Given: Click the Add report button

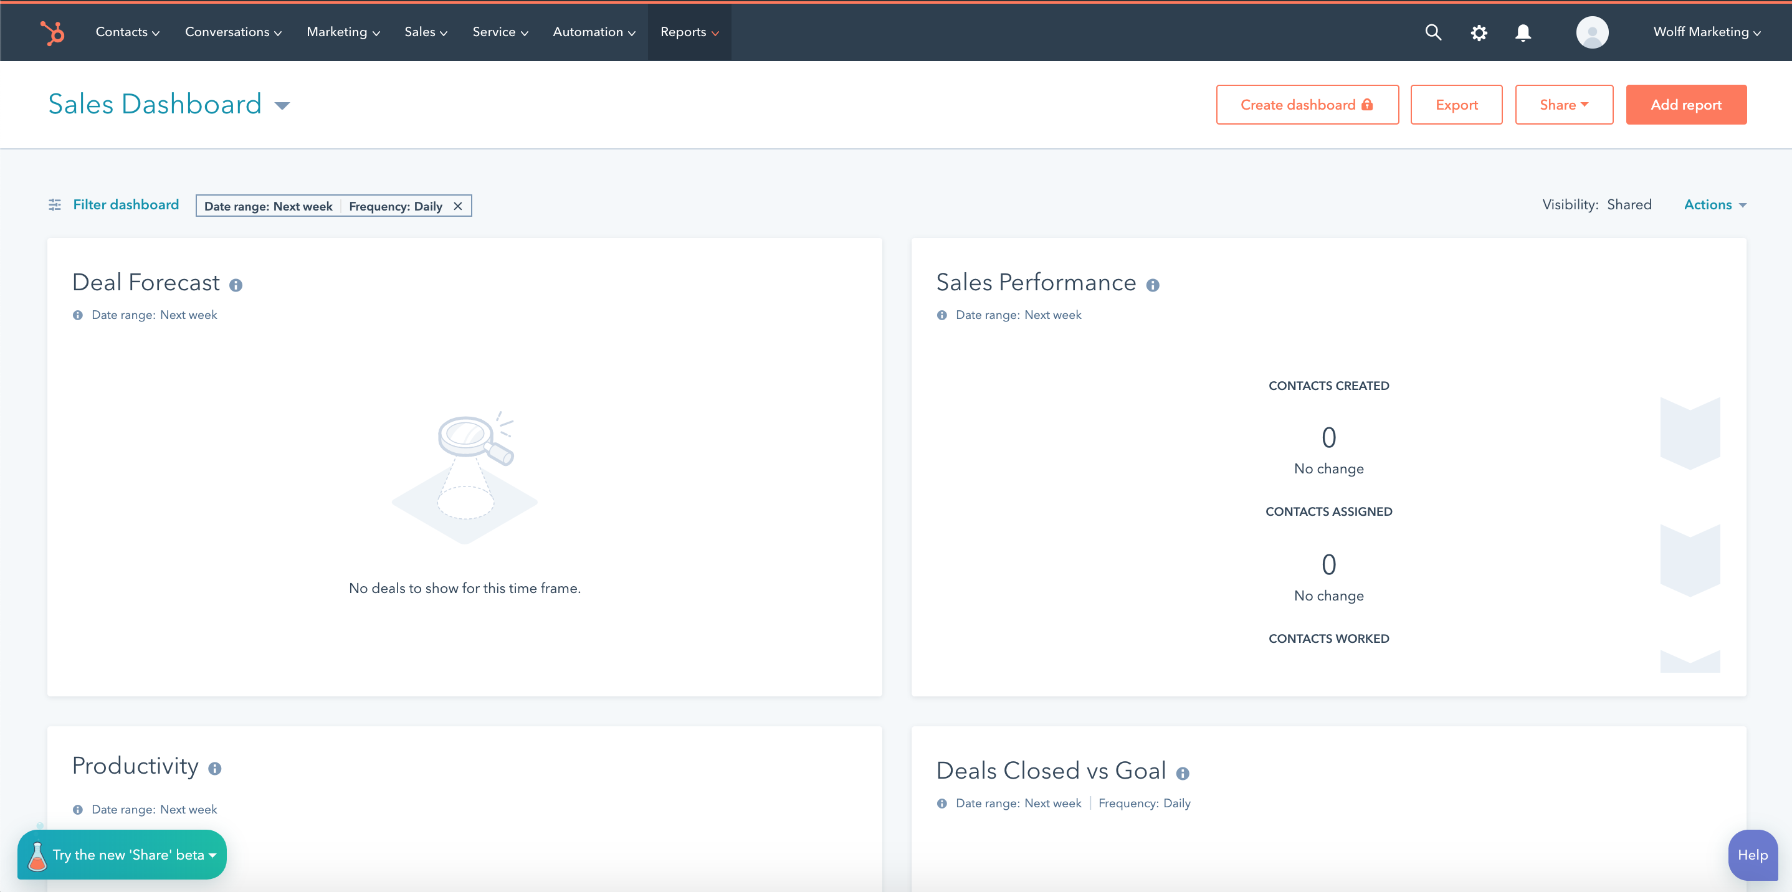Looking at the screenshot, I should click(x=1685, y=105).
